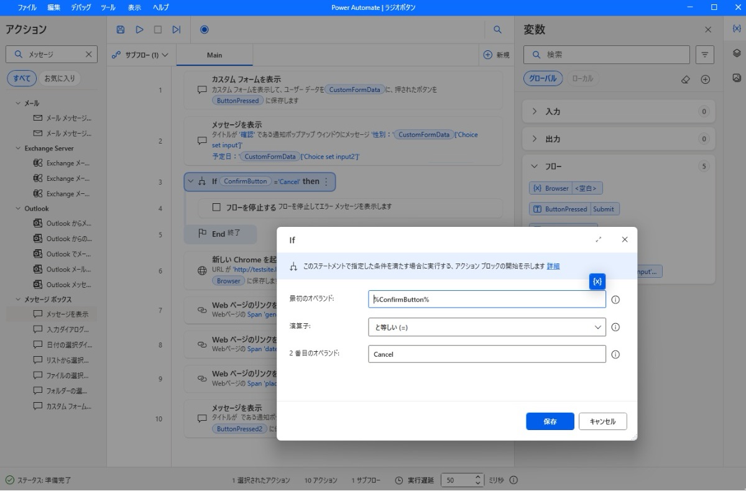Click second operand Cancel field
This screenshot has height=491, width=746.
click(x=487, y=354)
